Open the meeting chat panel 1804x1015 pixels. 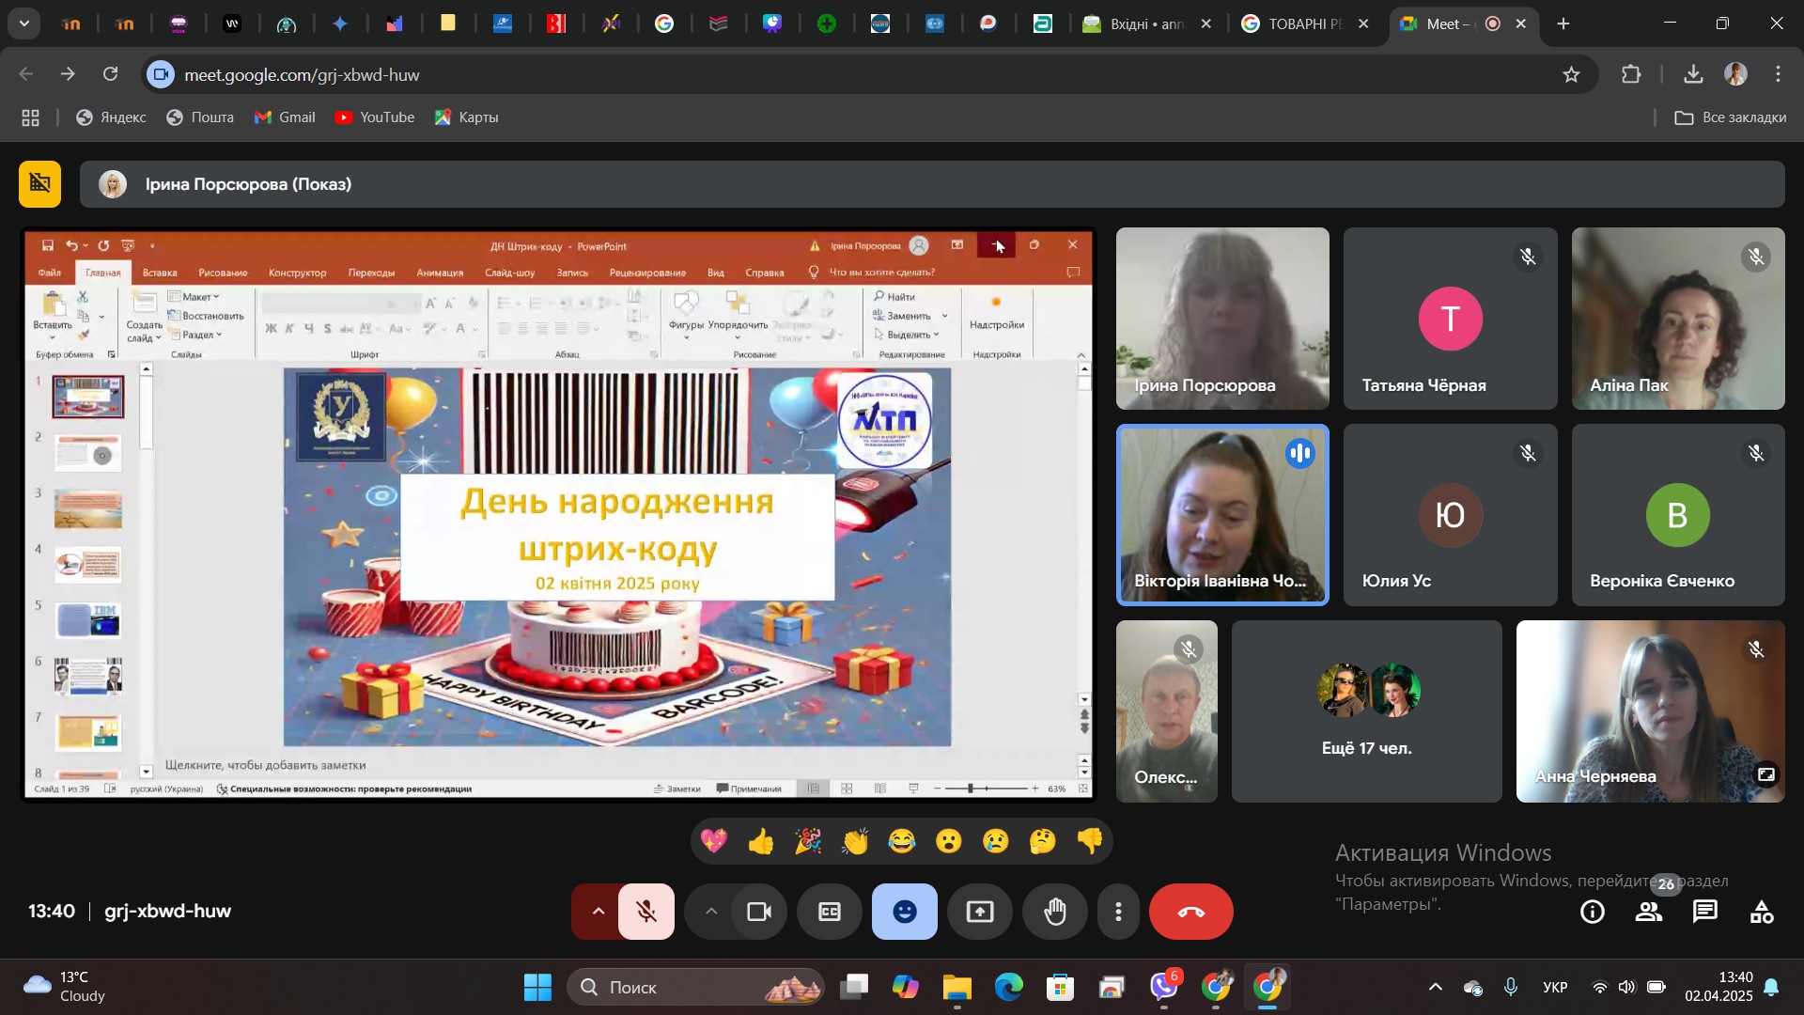click(x=1705, y=912)
